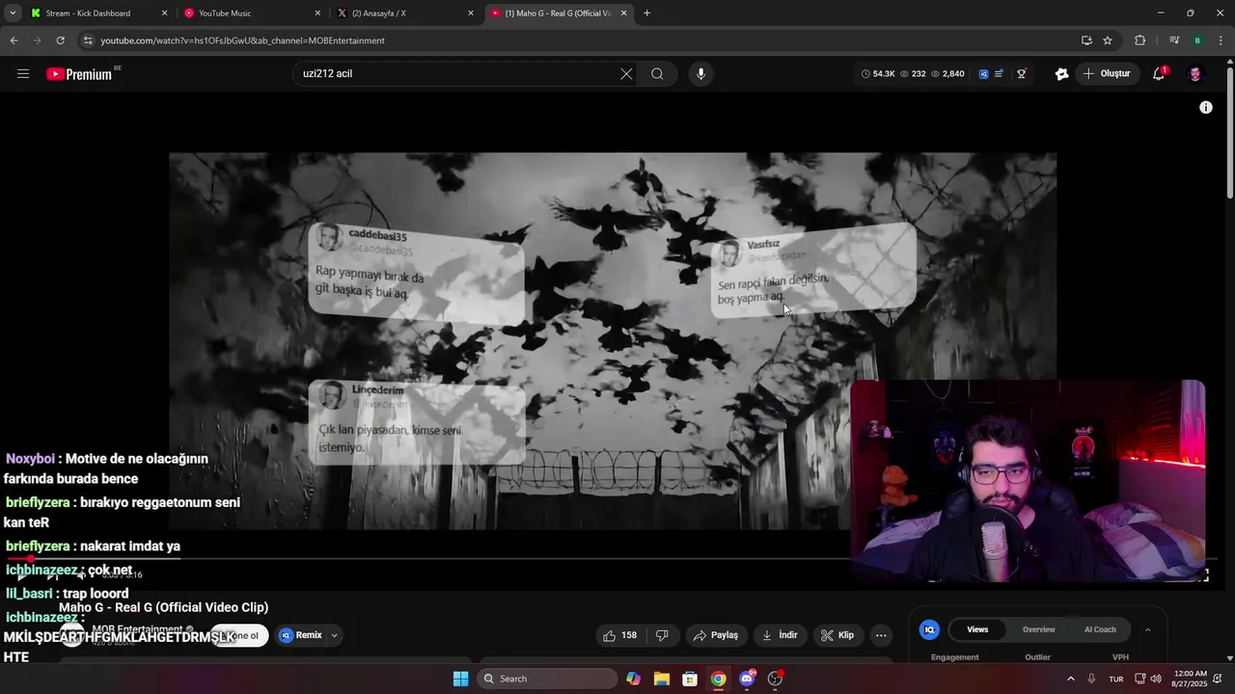Clear the search box text
This screenshot has height=694, width=1235.
[626, 74]
